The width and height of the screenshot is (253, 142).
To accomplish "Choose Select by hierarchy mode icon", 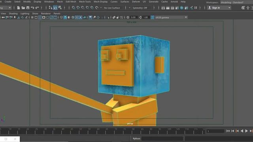I will (x=51, y=7).
